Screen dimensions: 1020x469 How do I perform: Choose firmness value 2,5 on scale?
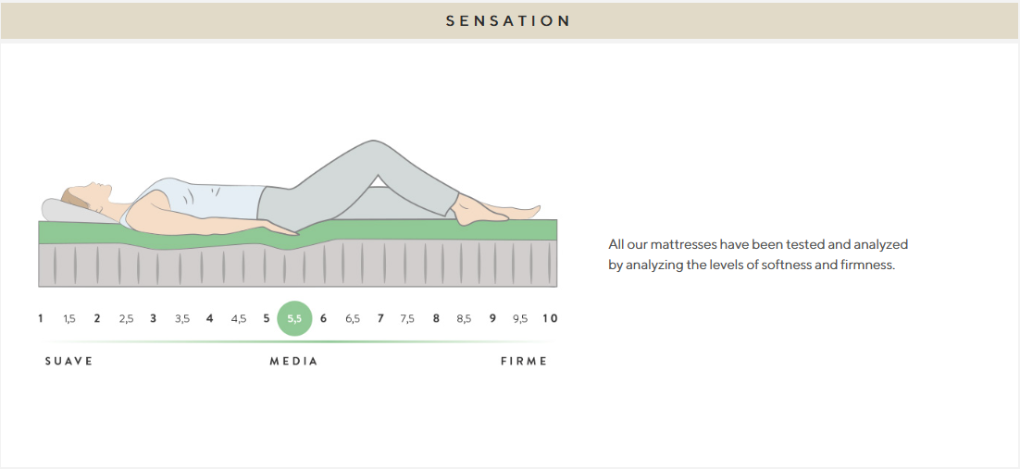point(126,318)
